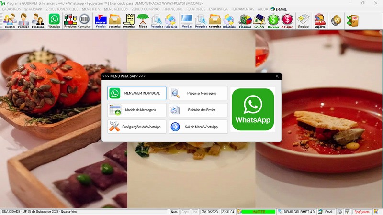Open the PDV Vendas icon
This screenshot has height=215, width=383.
point(101,21)
